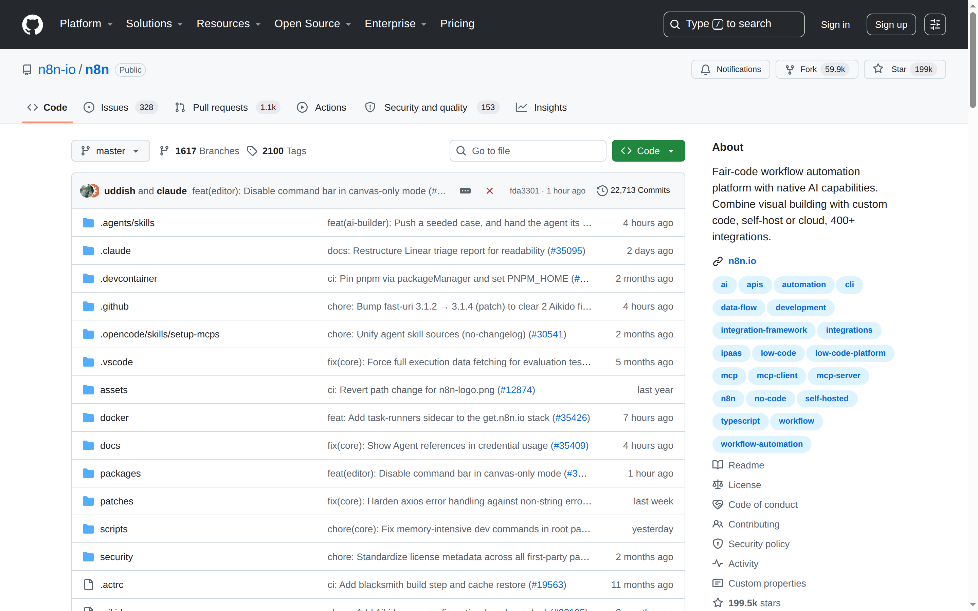
Task: Expand the Enterprise menu
Action: tap(396, 24)
